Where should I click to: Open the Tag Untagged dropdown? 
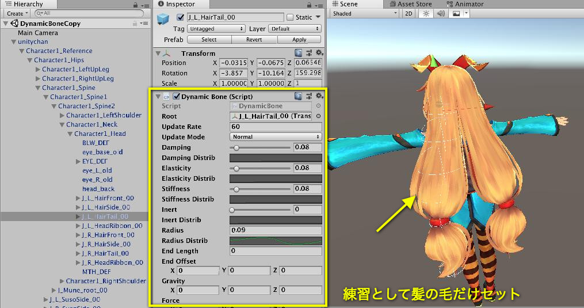216,29
